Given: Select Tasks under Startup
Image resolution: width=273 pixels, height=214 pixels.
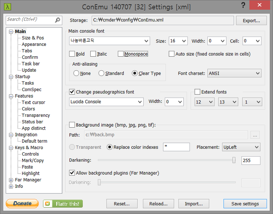Looking at the screenshot, I should 28,83.
